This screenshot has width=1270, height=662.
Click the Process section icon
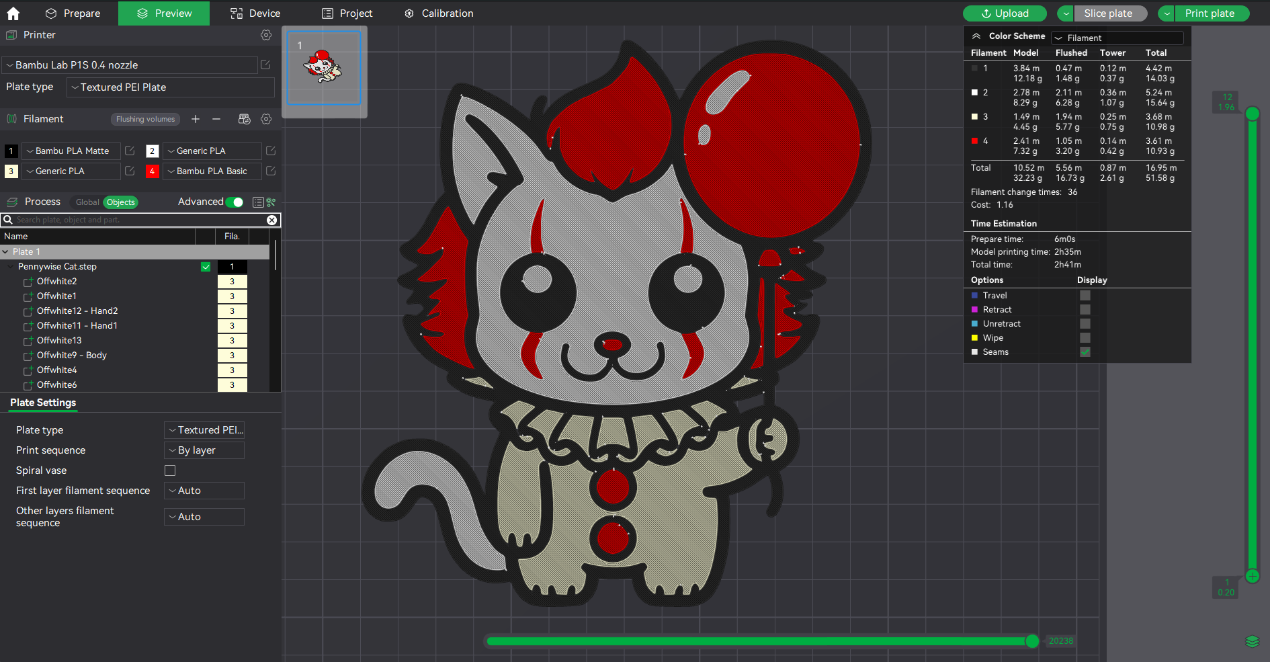12,202
